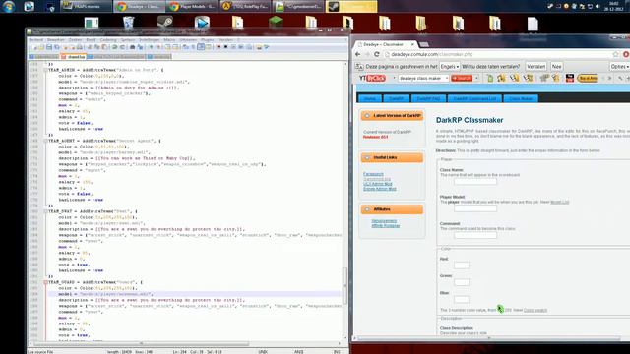Viewport: 630px width, 354px height.
Task: Open the blue play-arrow desktop icon
Action: [x=202, y=23]
